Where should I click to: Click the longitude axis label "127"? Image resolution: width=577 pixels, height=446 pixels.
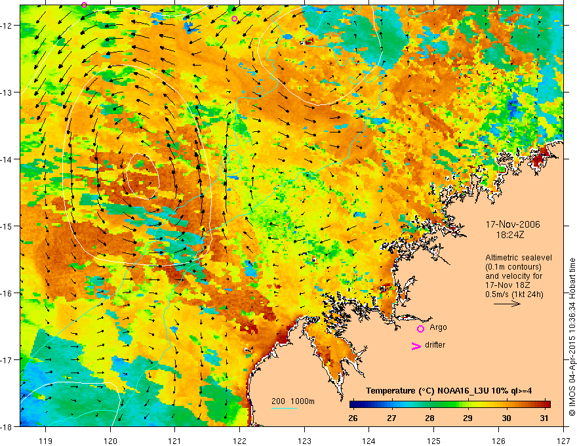coord(563,441)
